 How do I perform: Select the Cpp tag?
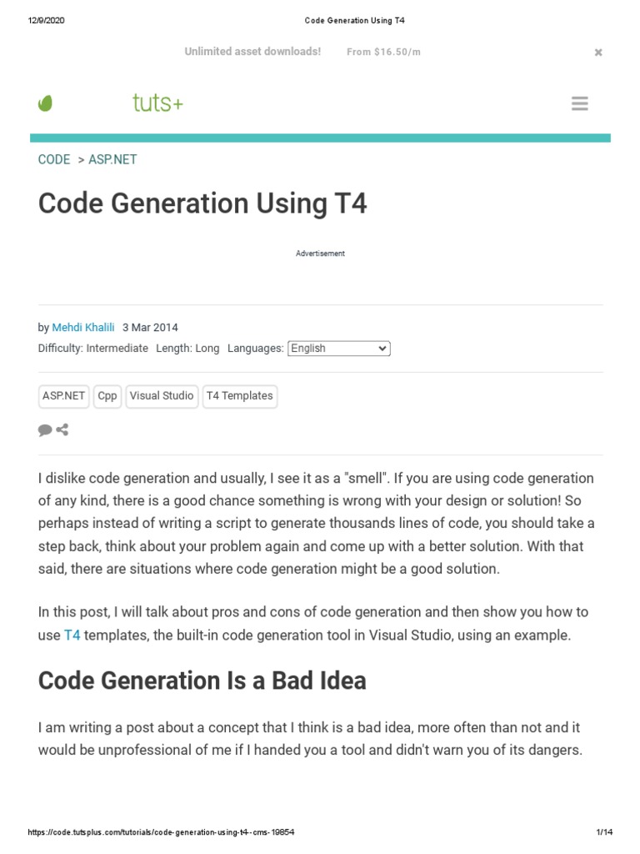click(x=107, y=396)
